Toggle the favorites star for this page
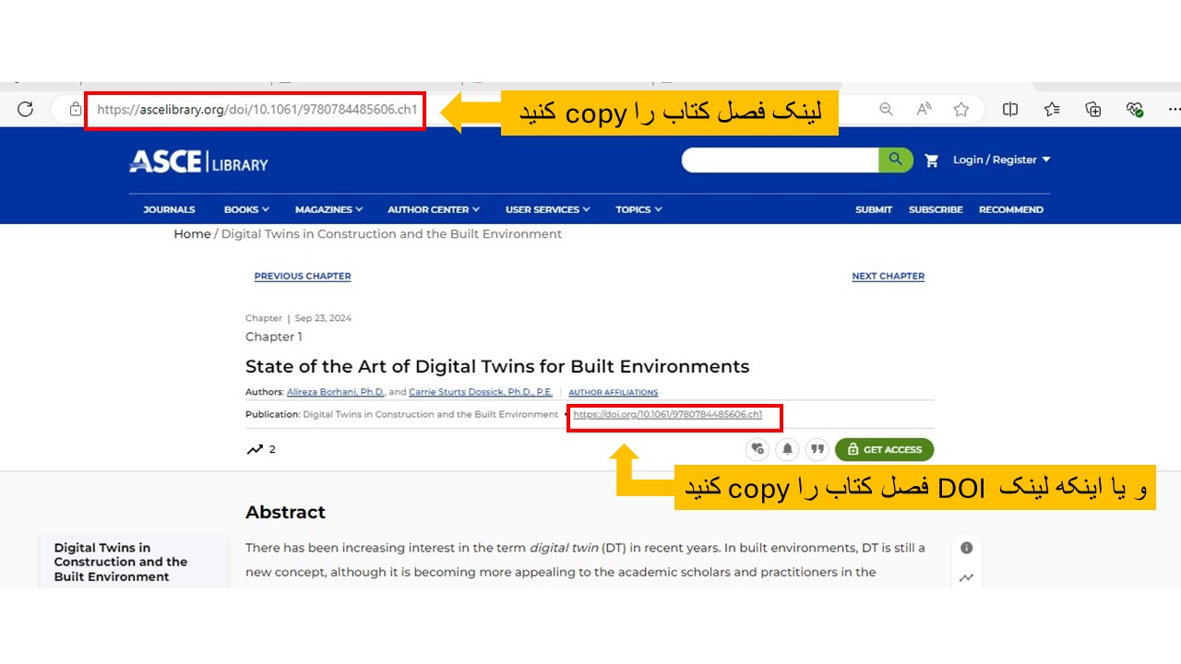The height and width of the screenshot is (664, 1181). [961, 109]
